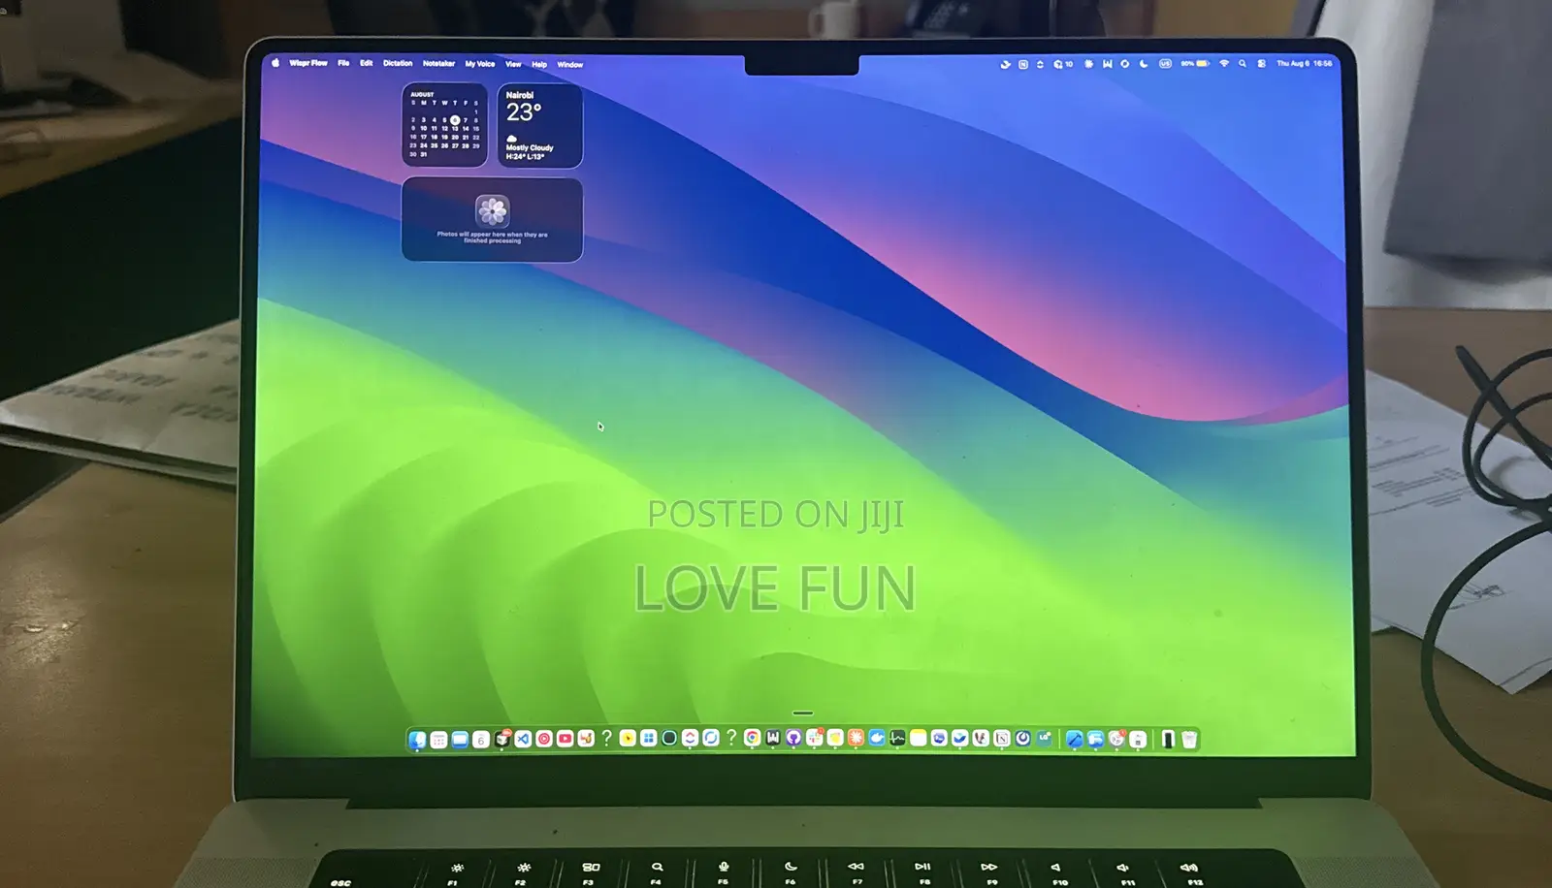
Task: Open the Mattermost circular icon in Dock
Action: click(1022, 739)
